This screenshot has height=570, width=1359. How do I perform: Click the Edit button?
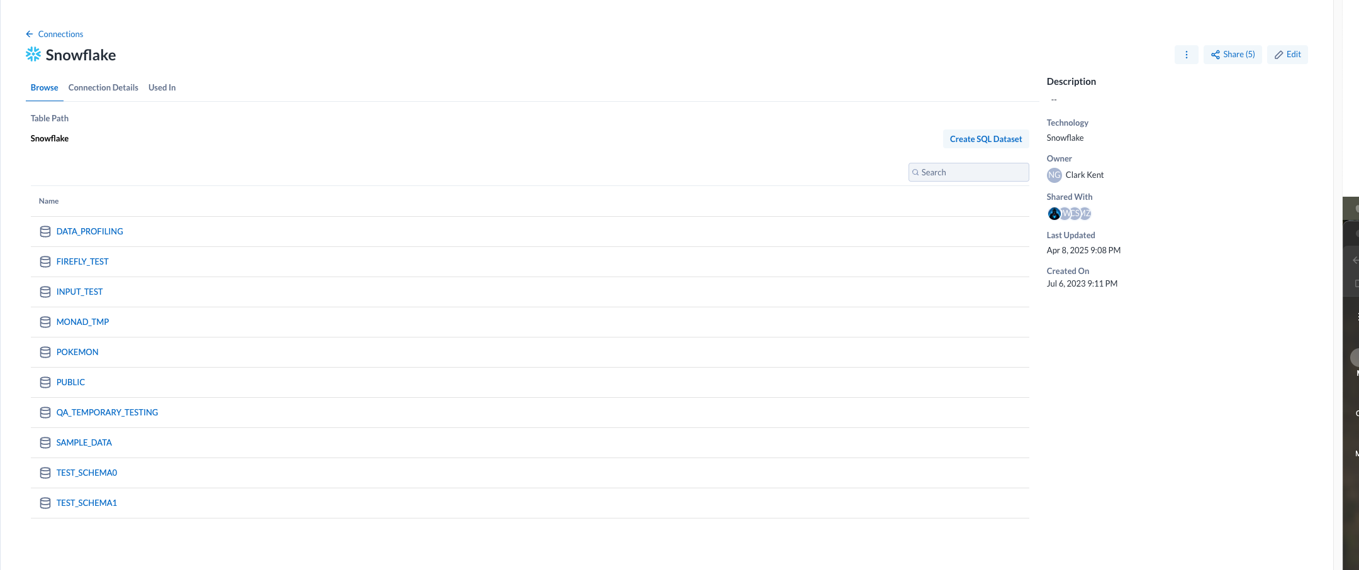[1287, 55]
